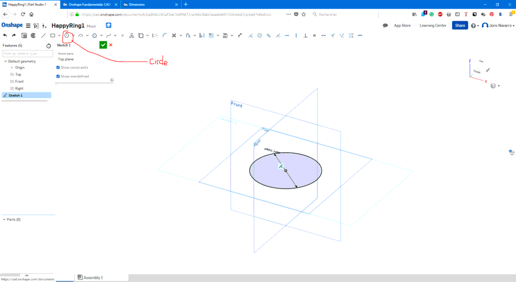Select the Linear pattern tool
This screenshot has height=282, width=516.
tap(211, 36)
